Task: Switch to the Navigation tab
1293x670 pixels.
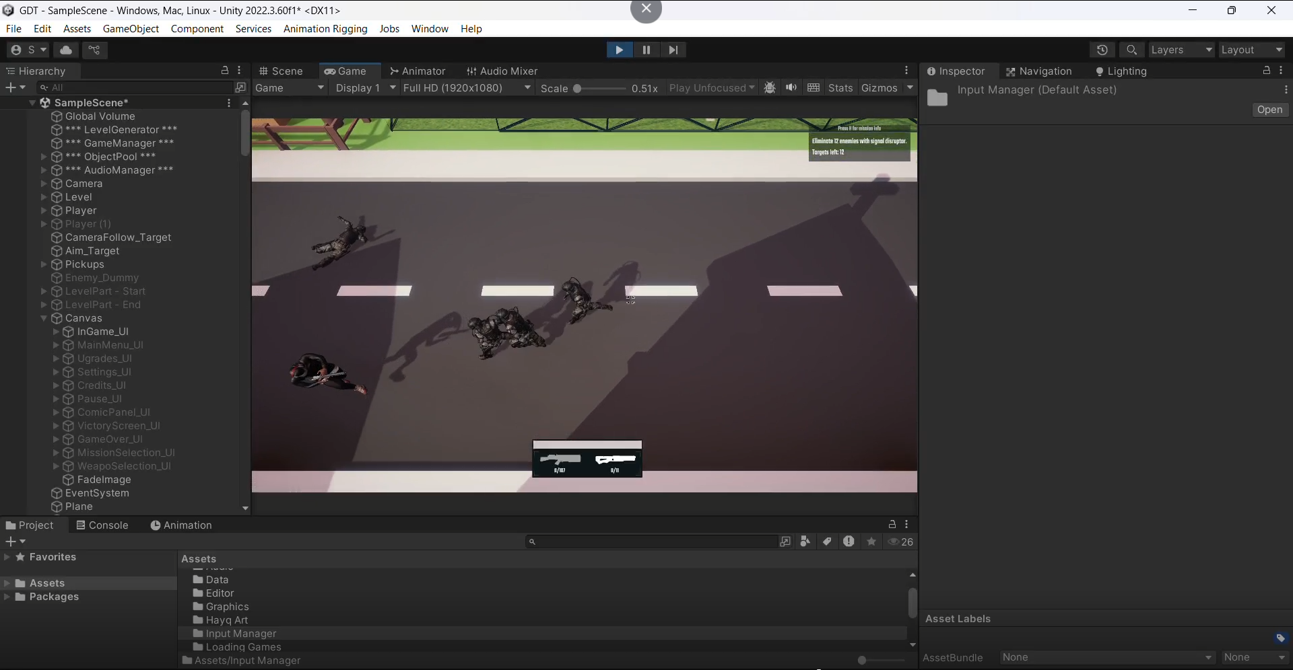Action: (1038, 71)
